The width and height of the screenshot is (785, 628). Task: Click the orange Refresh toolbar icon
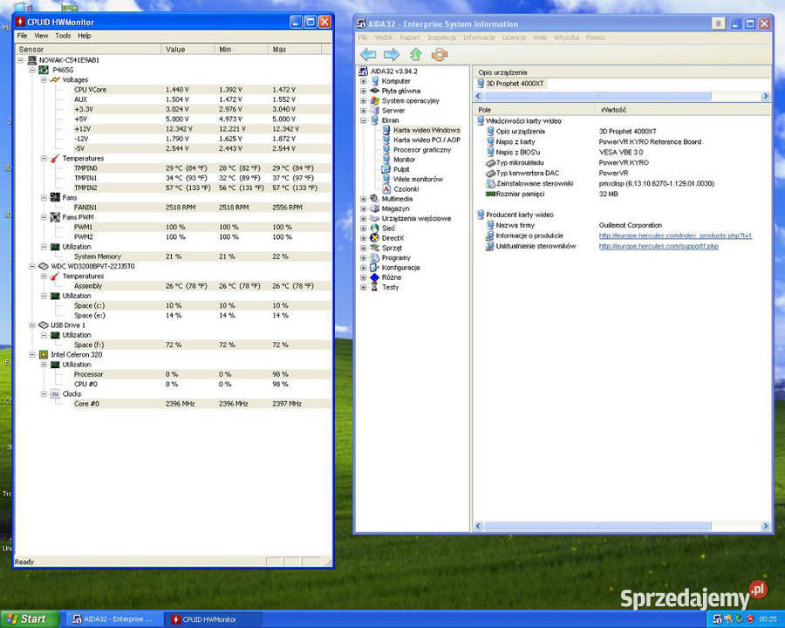tap(439, 54)
